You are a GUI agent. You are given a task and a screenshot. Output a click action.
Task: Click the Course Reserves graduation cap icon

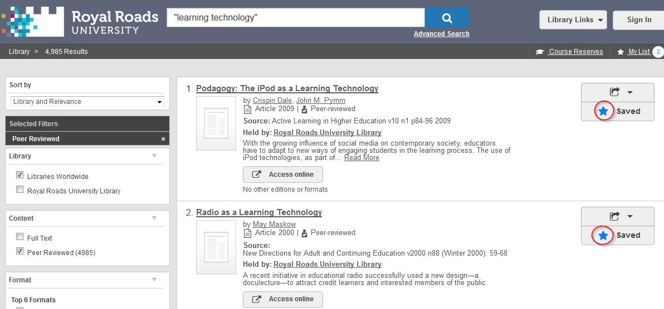(539, 52)
